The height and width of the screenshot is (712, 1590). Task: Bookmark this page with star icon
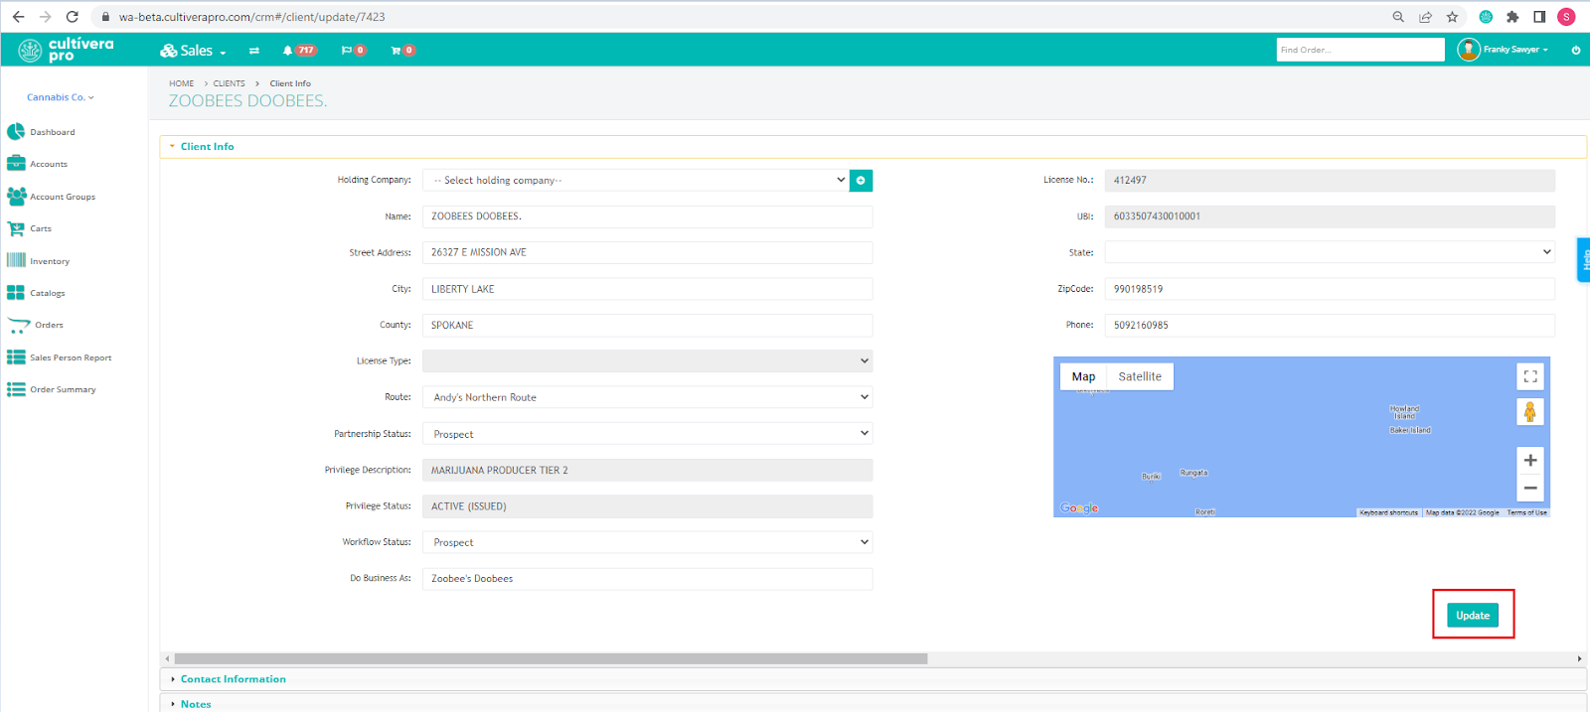tap(1452, 17)
